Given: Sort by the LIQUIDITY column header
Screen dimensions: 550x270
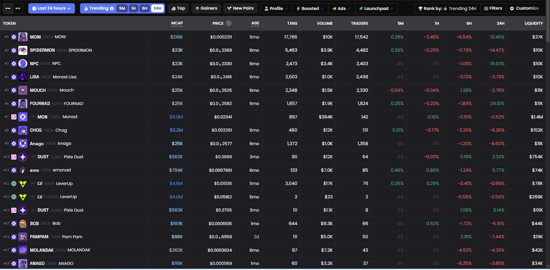Looking at the screenshot, I should click(x=533, y=23).
